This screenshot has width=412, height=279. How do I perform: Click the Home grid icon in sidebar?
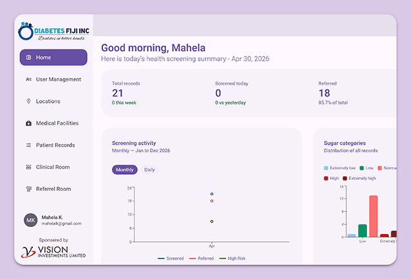28,57
